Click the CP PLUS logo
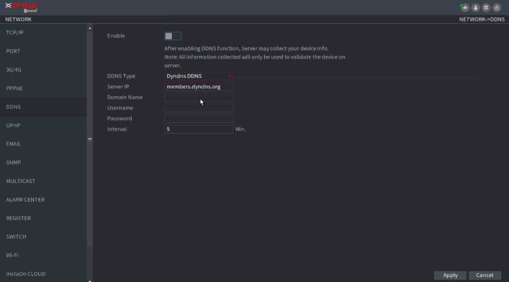The width and height of the screenshot is (509, 282). point(22,7)
